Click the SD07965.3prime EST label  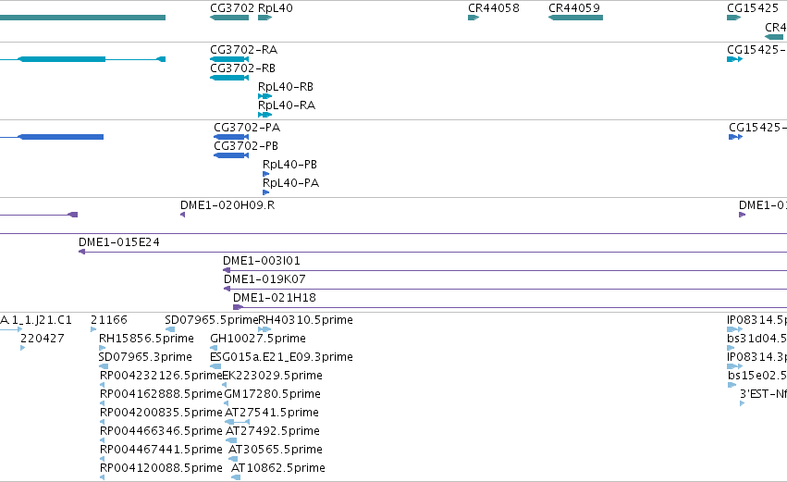pyautogui.click(x=145, y=357)
